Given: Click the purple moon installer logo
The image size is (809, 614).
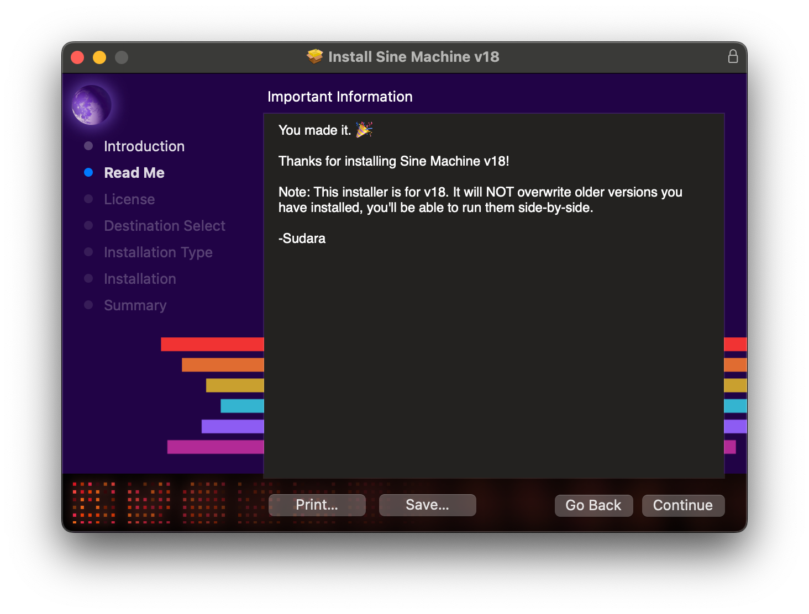Looking at the screenshot, I should [91, 105].
